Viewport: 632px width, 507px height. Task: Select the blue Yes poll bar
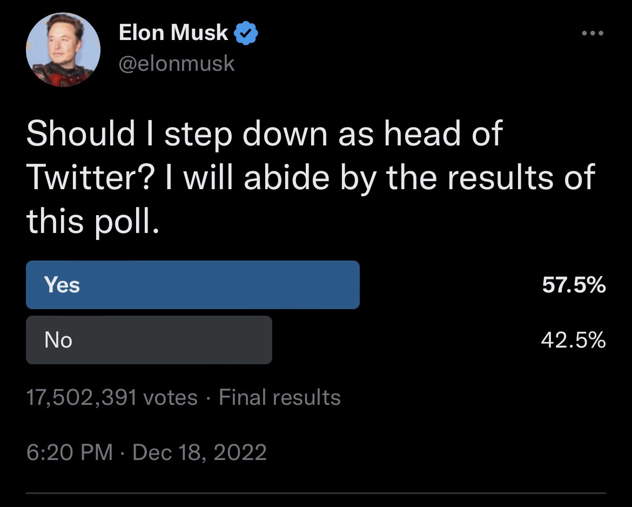tap(193, 285)
